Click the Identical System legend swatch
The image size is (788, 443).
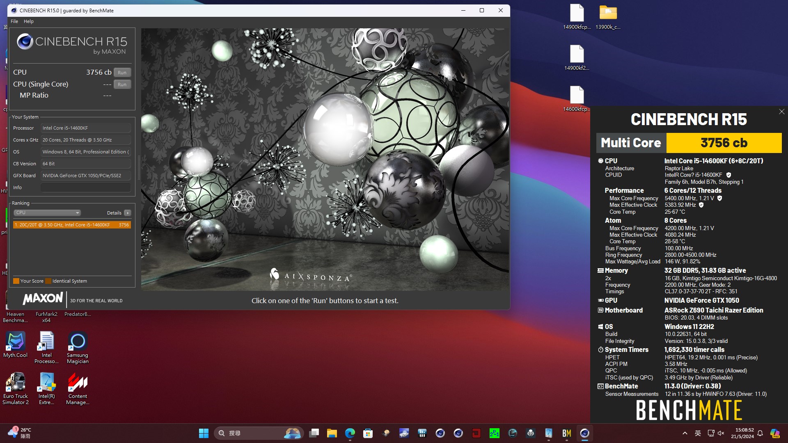coord(48,281)
